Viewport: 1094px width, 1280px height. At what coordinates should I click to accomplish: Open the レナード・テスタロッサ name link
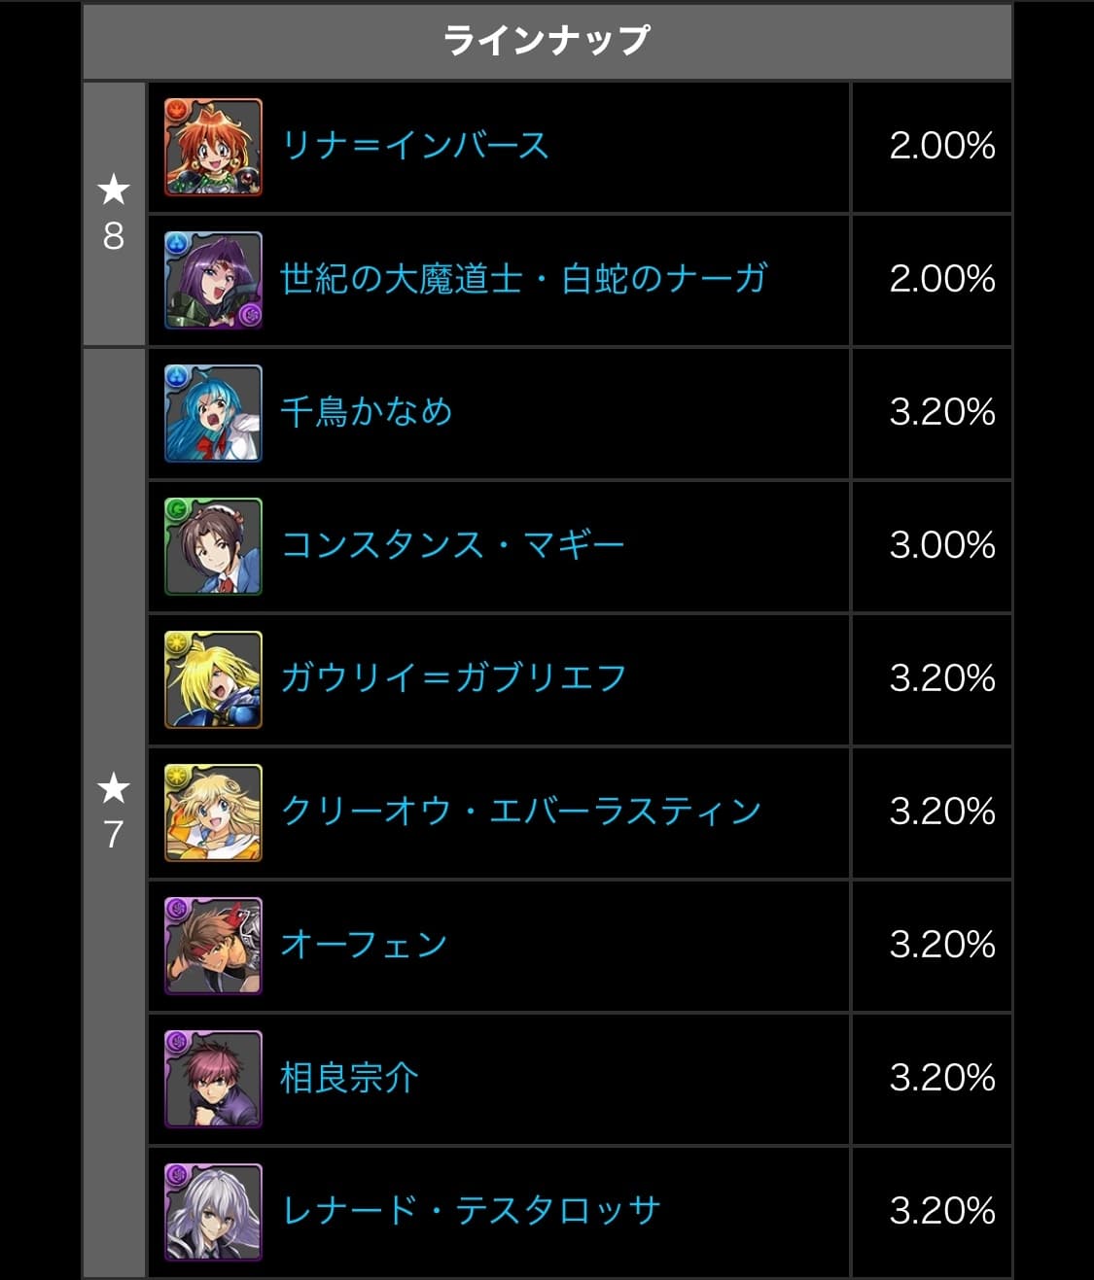(x=471, y=1210)
